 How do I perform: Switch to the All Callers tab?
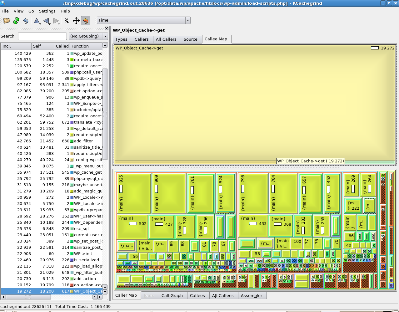166,39
